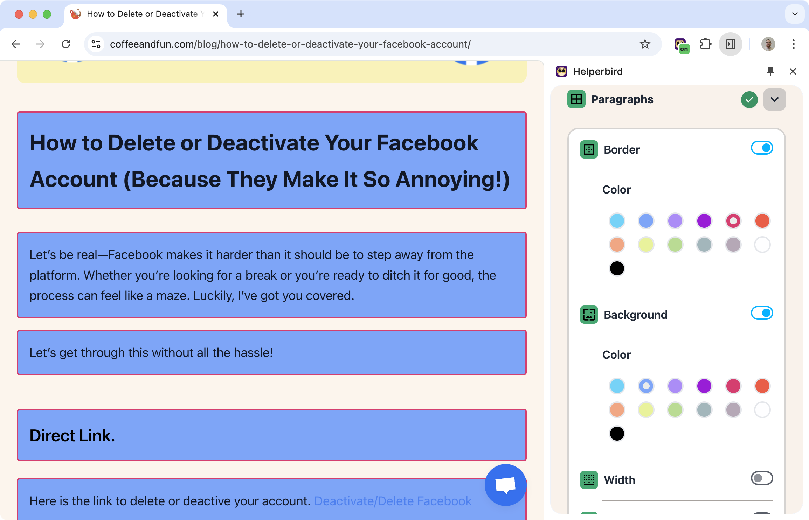Image resolution: width=809 pixels, height=520 pixels.
Task: Click the green Paragraphs checkmark icon
Action: [x=749, y=100]
